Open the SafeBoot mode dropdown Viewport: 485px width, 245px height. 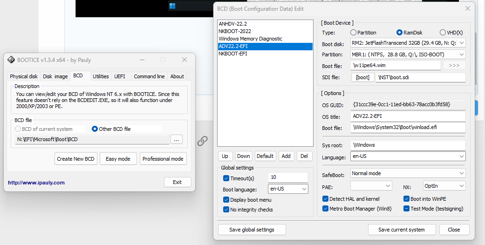pos(408,173)
